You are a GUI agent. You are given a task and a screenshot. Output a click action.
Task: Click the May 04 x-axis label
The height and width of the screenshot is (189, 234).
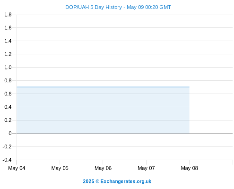point(17,168)
